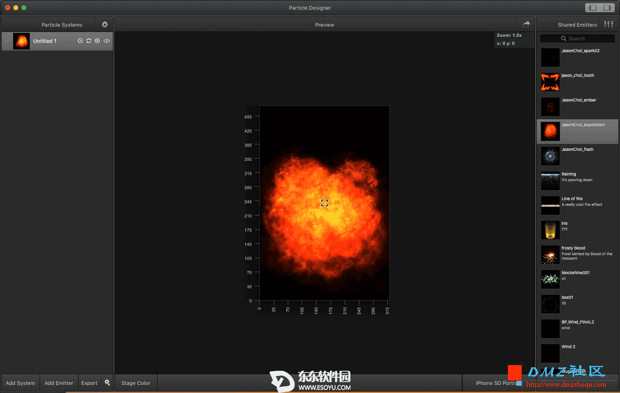Close the Particle Designer window
This screenshot has height=393, width=620.
(x=8, y=8)
